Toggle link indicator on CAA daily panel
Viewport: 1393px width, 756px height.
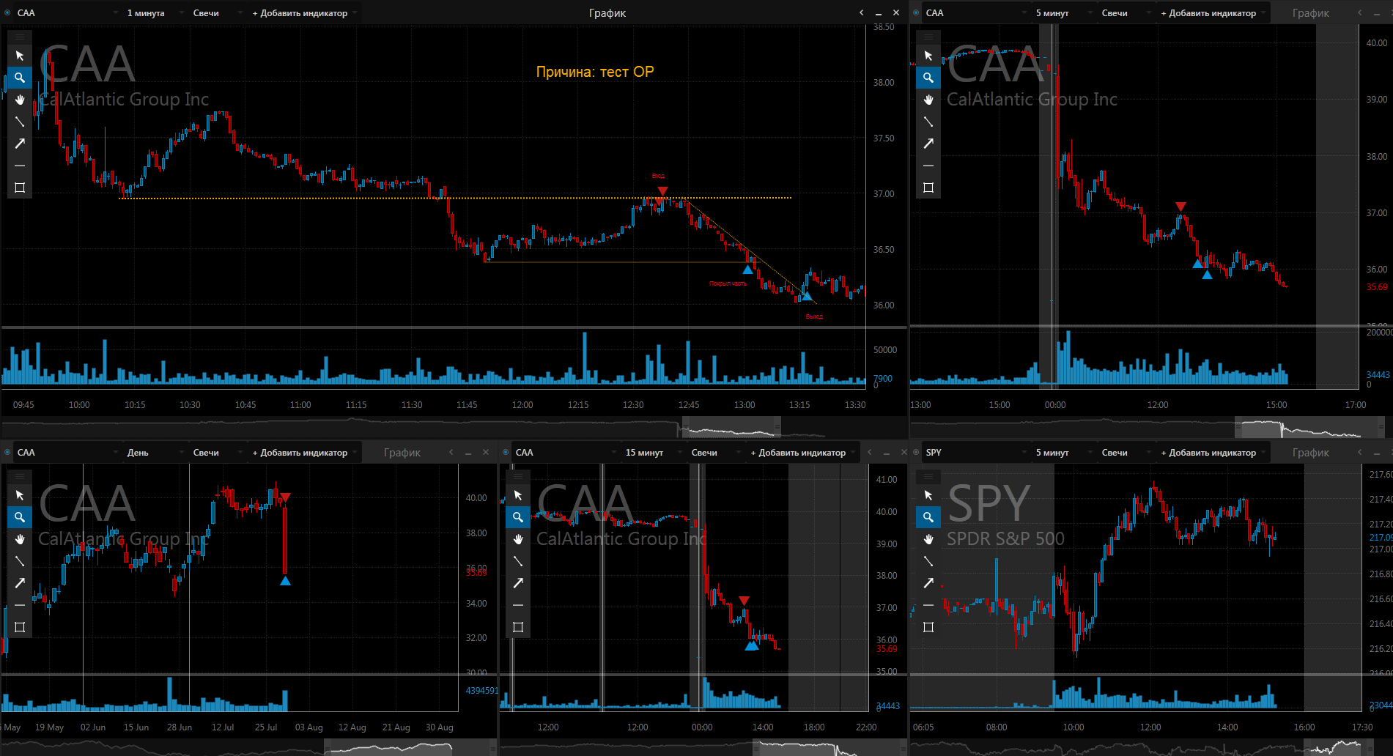point(7,452)
